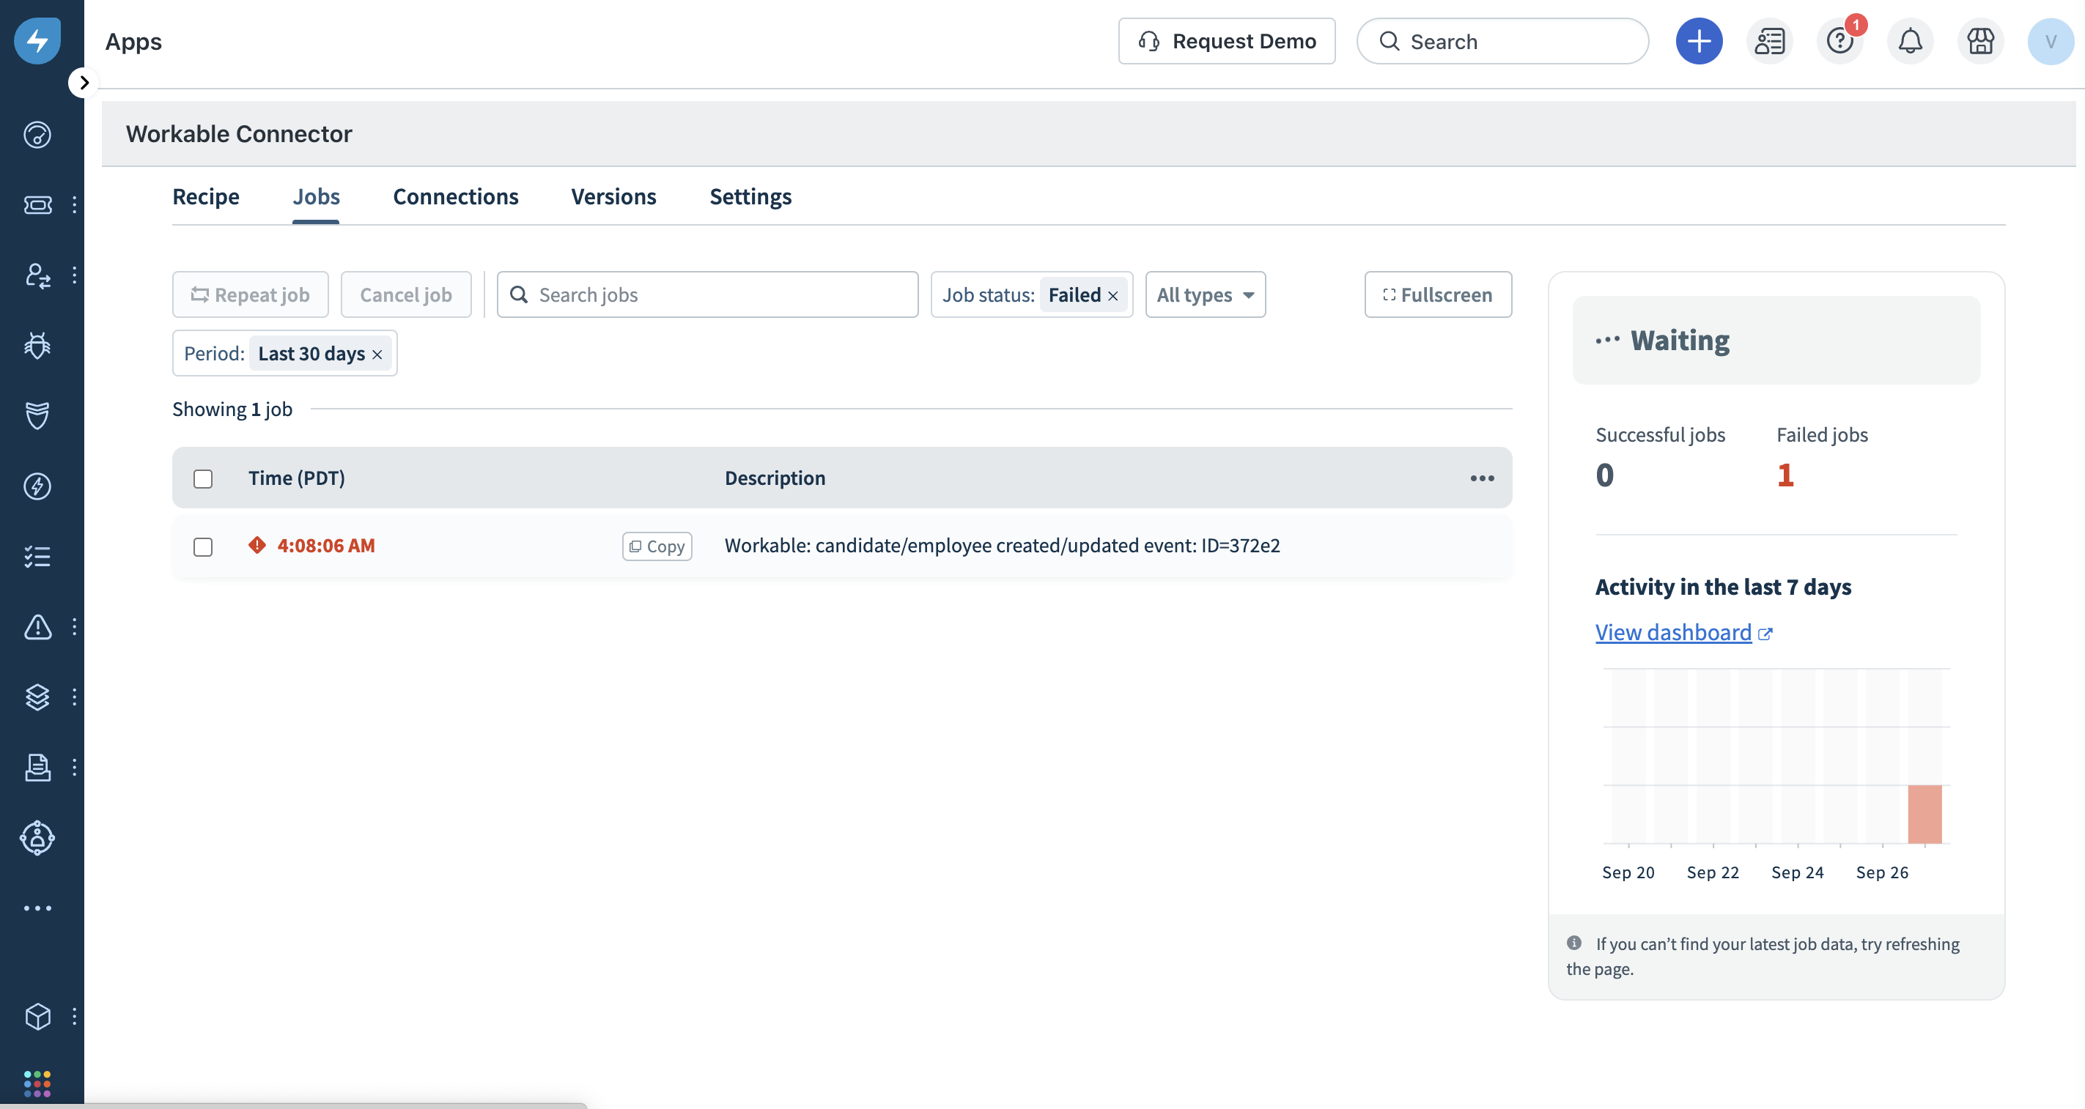Click the layers stack sidebar icon
The width and height of the screenshot is (2085, 1109).
tap(37, 697)
